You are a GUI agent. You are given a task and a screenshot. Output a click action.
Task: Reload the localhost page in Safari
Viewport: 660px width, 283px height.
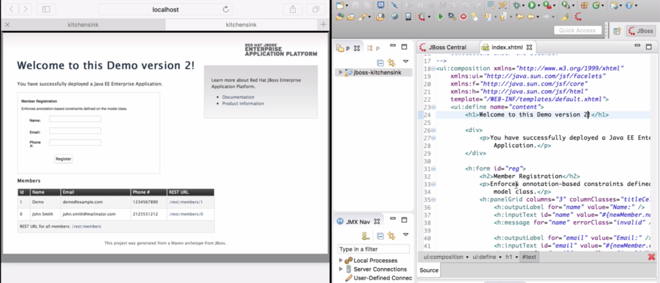click(226, 10)
